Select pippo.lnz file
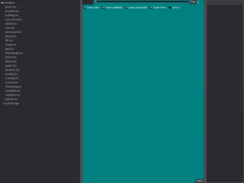 (11, 66)
